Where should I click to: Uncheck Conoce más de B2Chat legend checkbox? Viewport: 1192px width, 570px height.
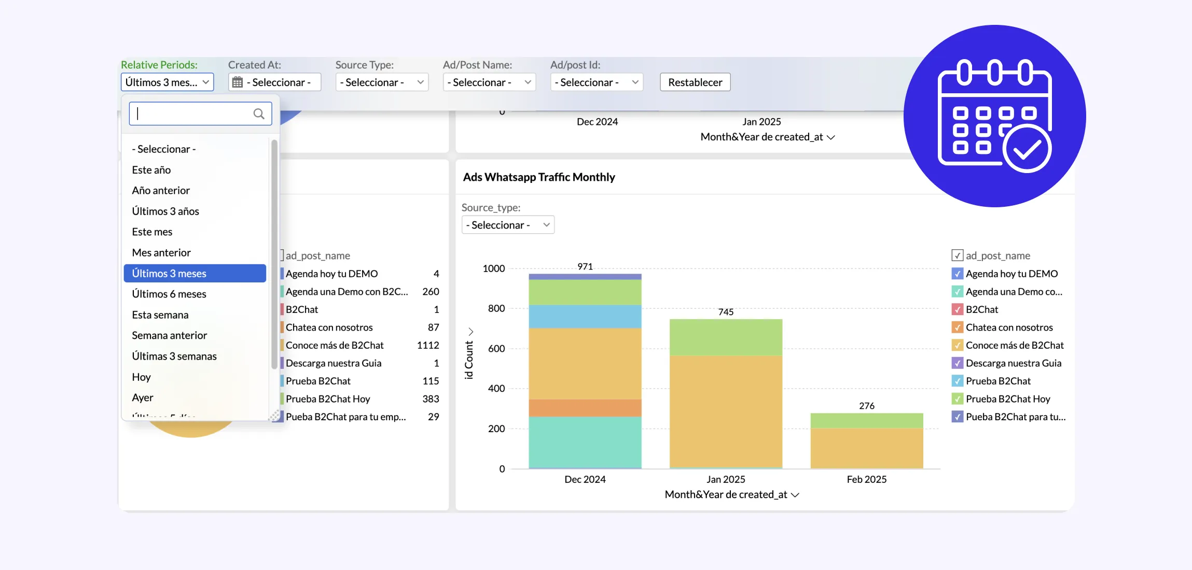tap(957, 345)
